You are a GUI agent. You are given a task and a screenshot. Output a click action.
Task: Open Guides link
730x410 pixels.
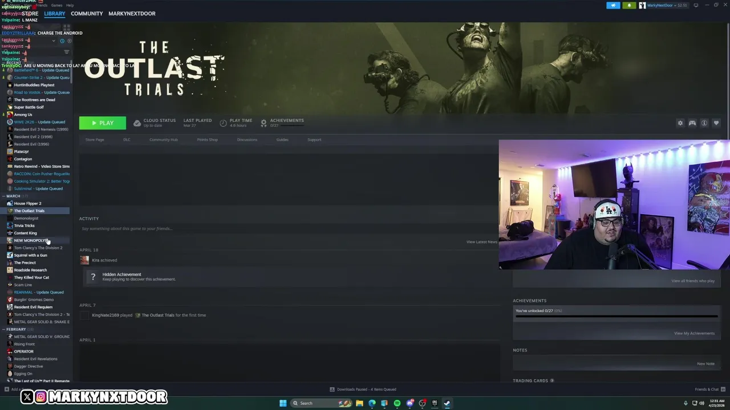coord(282,140)
